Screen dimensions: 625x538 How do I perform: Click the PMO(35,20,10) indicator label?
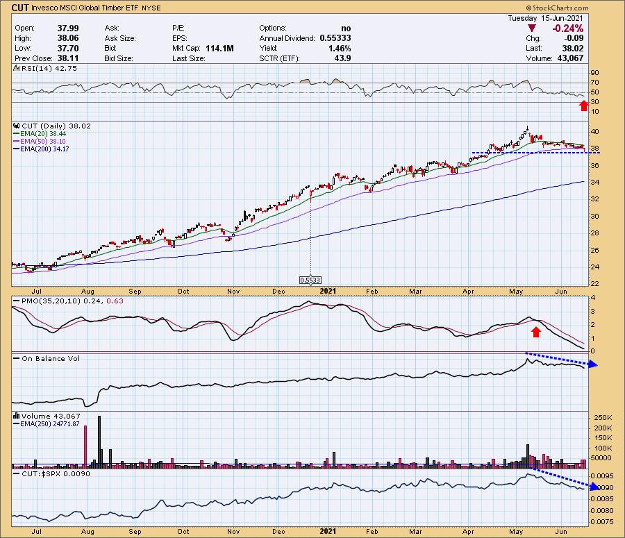pyautogui.click(x=50, y=301)
